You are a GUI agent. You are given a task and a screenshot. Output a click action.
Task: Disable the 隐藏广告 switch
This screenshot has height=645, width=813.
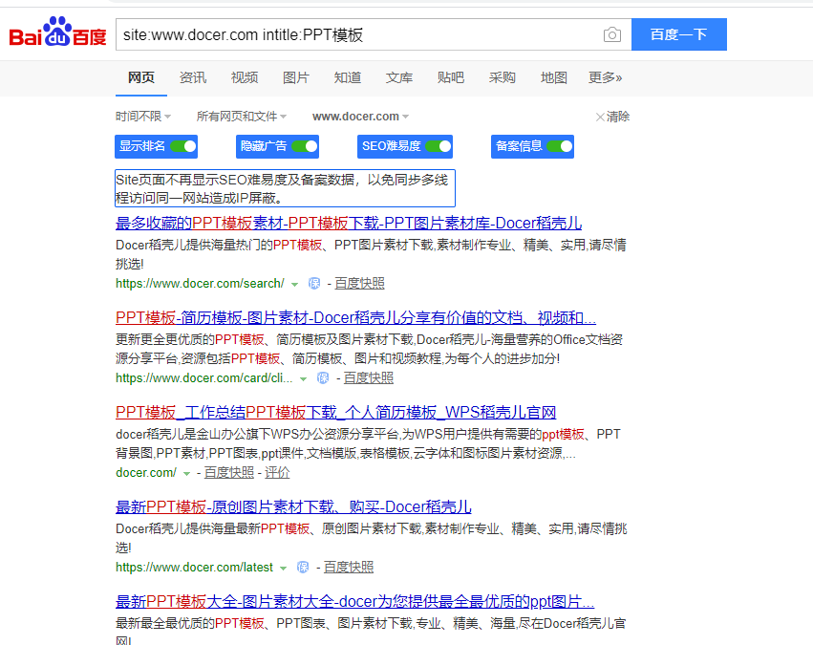305,146
